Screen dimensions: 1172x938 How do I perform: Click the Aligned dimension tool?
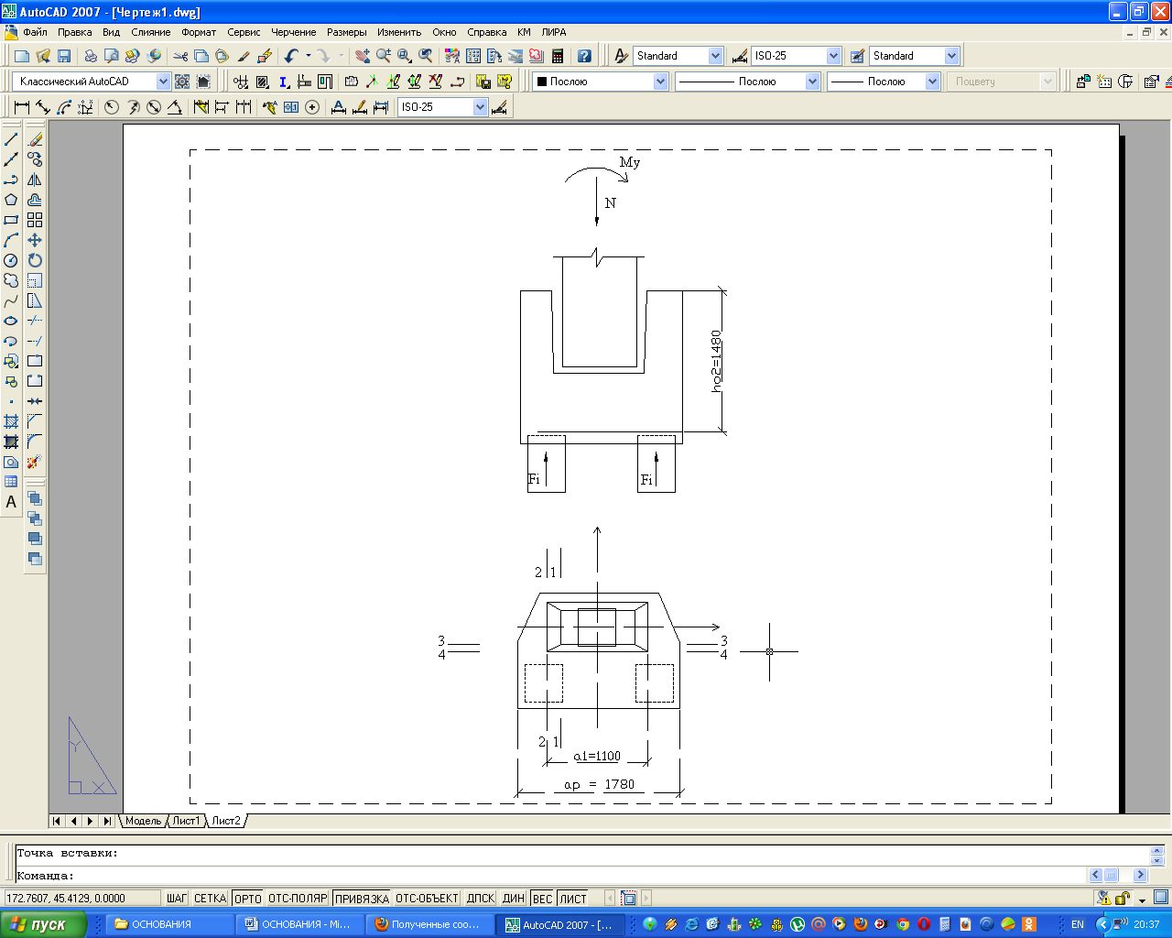pyautogui.click(x=43, y=107)
